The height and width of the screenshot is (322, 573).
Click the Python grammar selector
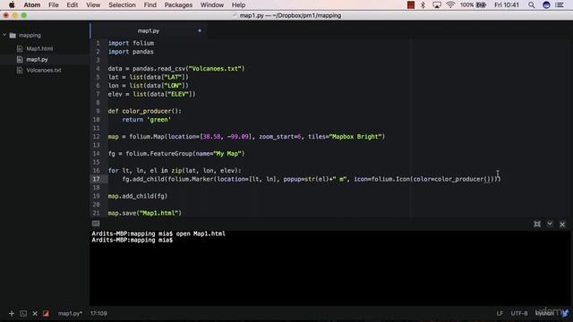[x=544, y=314]
